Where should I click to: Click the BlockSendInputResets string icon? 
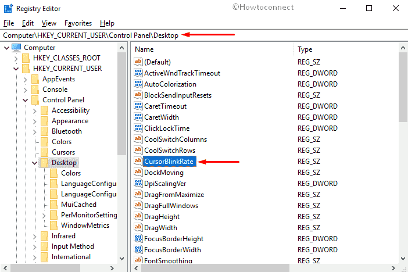click(138, 95)
